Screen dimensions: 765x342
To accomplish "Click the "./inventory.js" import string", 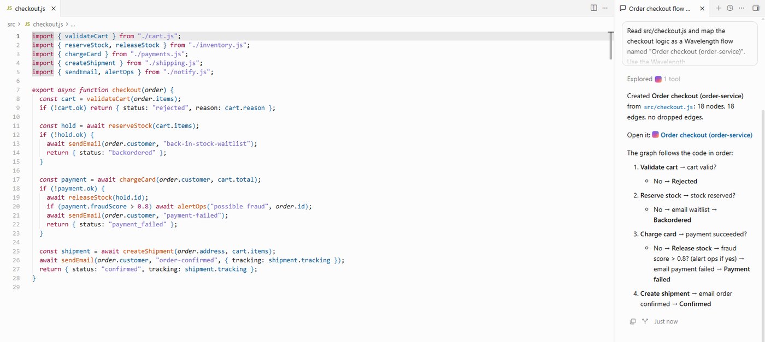I will [217, 45].
